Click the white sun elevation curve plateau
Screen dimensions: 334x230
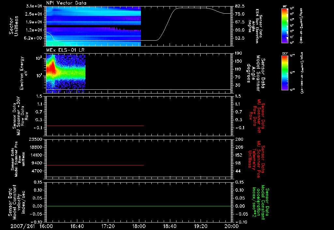pos(192,8)
